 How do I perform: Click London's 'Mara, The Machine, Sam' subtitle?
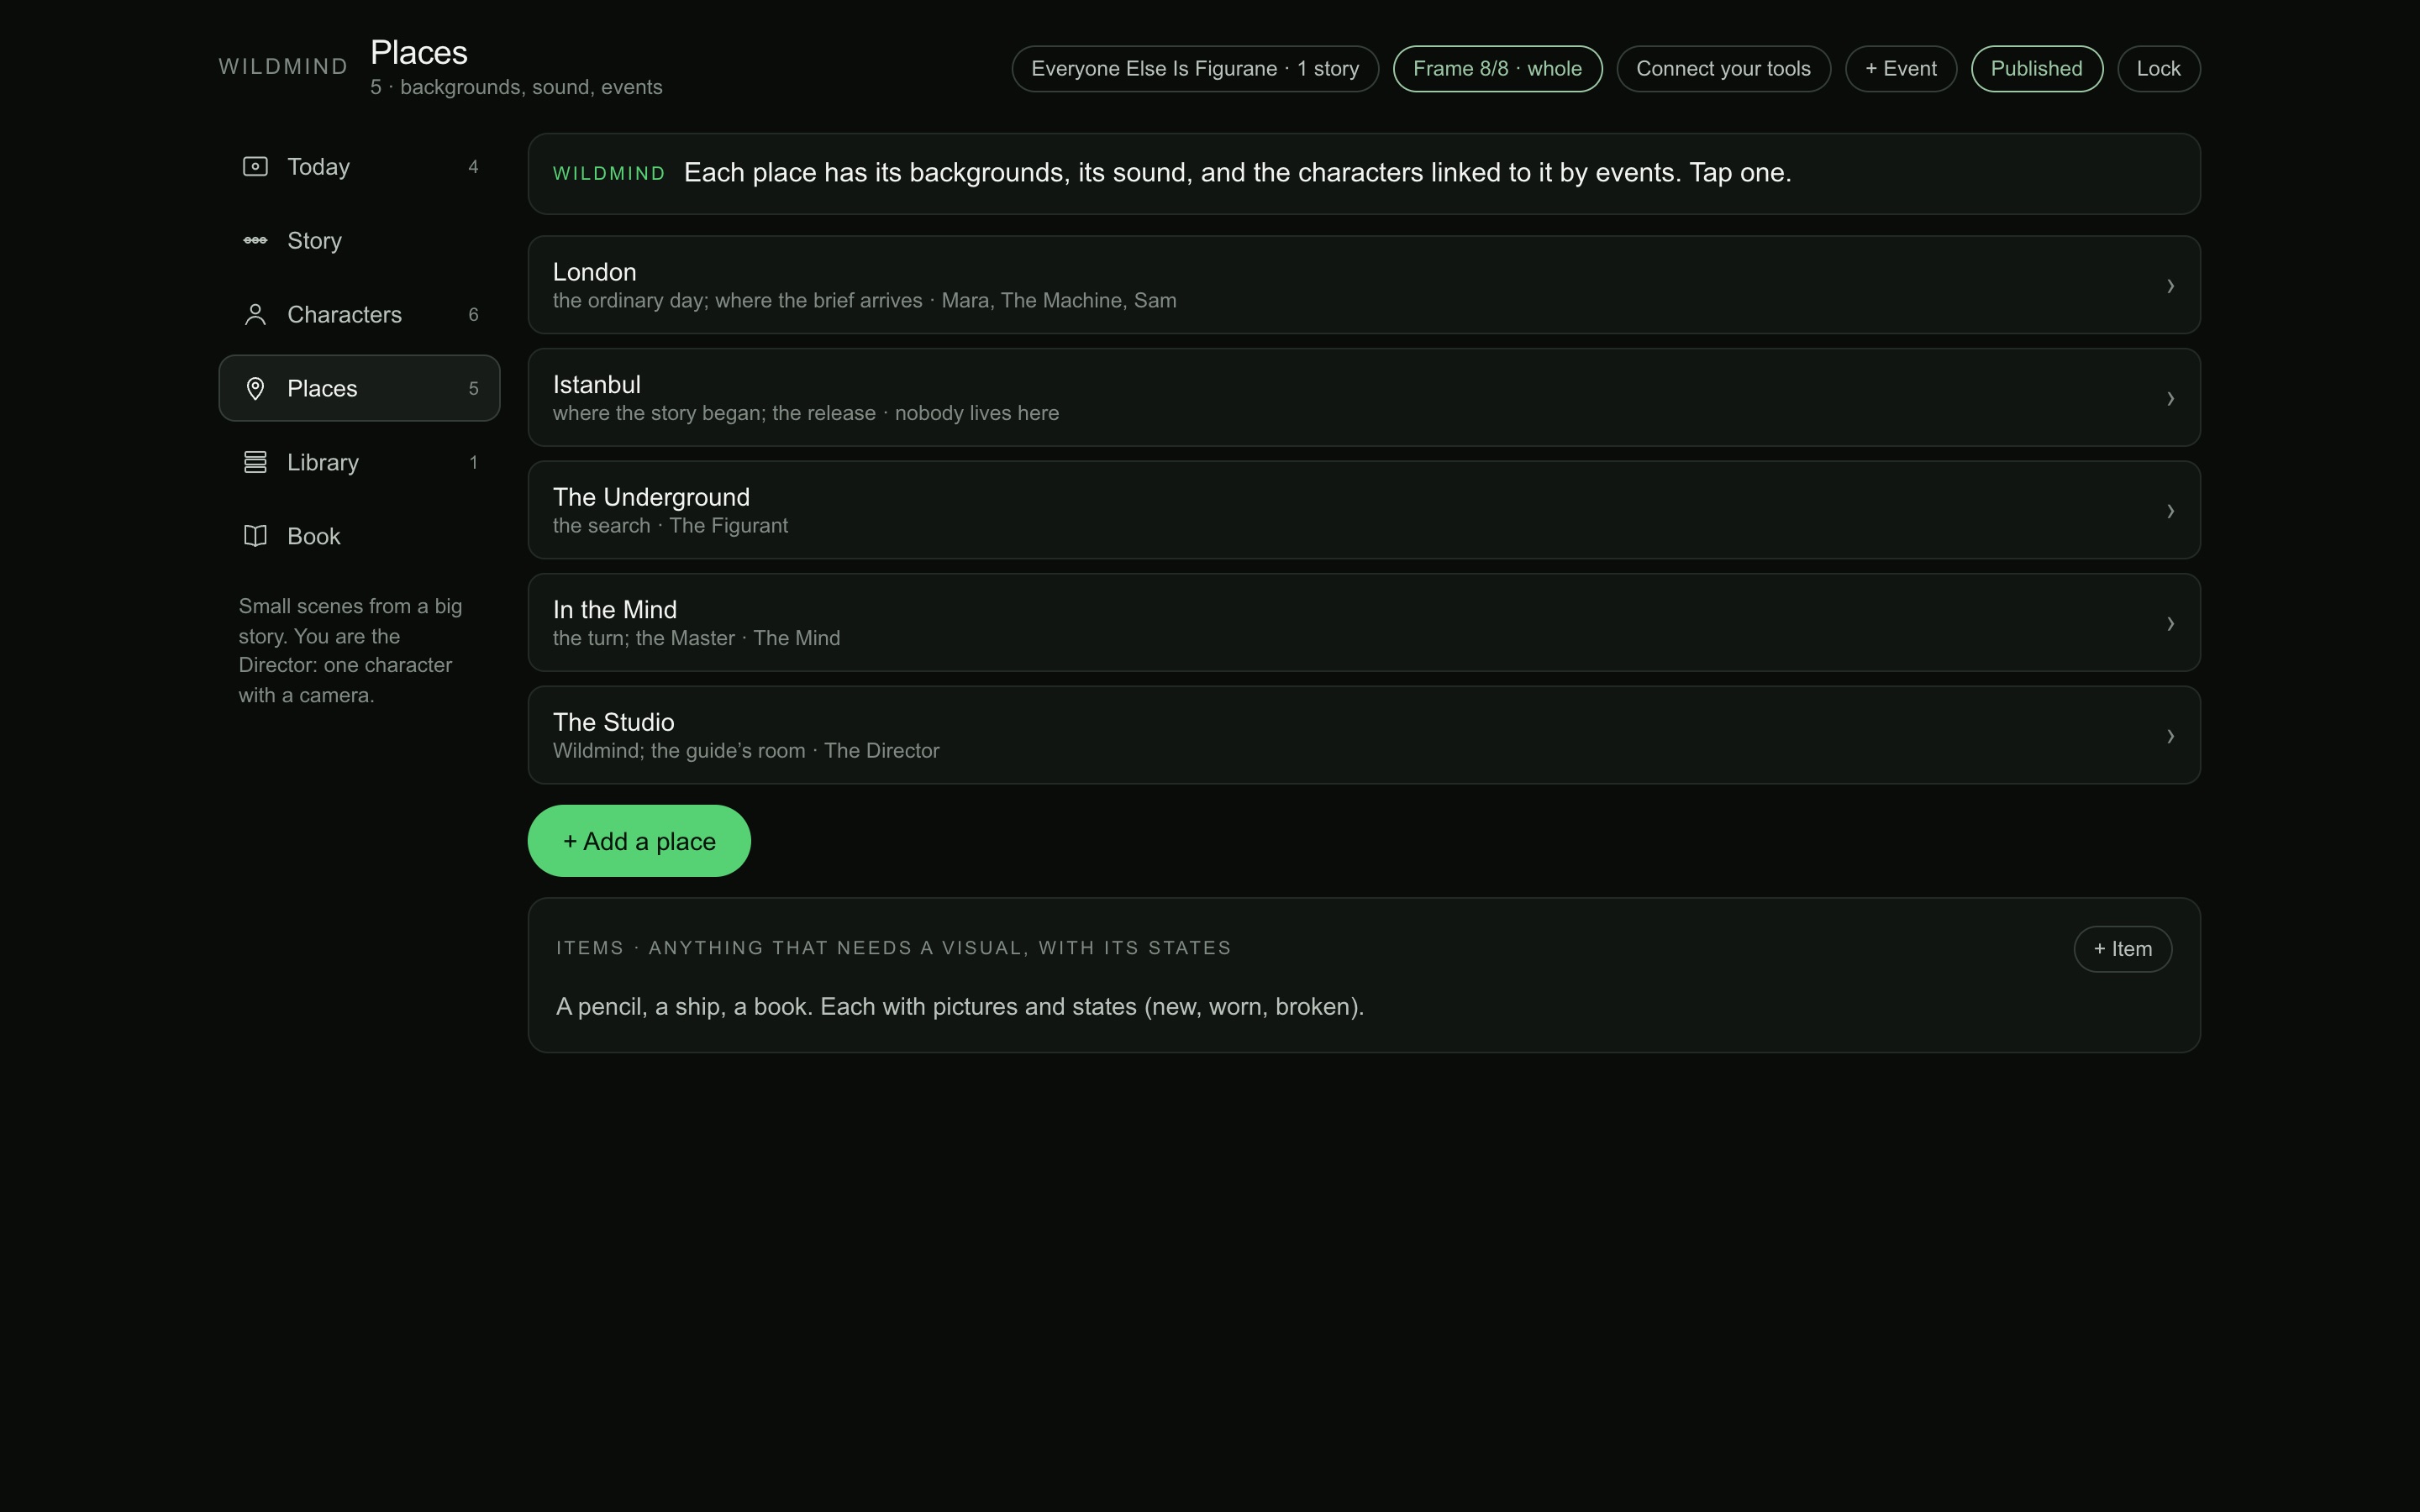click(x=1058, y=301)
